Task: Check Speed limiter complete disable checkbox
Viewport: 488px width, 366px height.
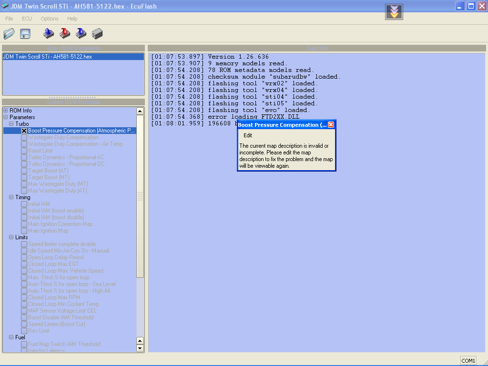Action: pos(24,244)
